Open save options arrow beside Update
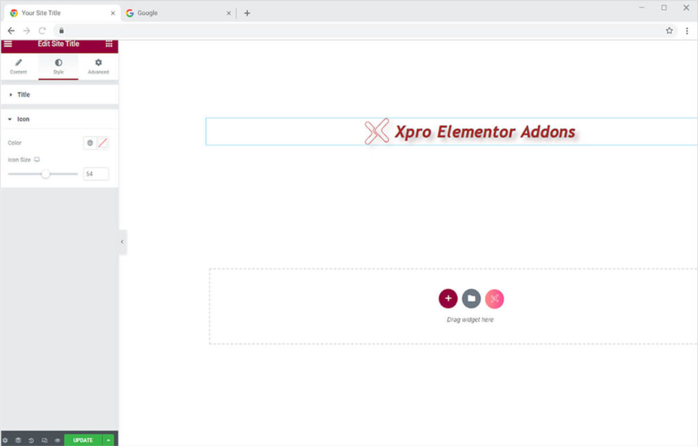Image resolution: width=698 pixels, height=446 pixels. (109, 441)
